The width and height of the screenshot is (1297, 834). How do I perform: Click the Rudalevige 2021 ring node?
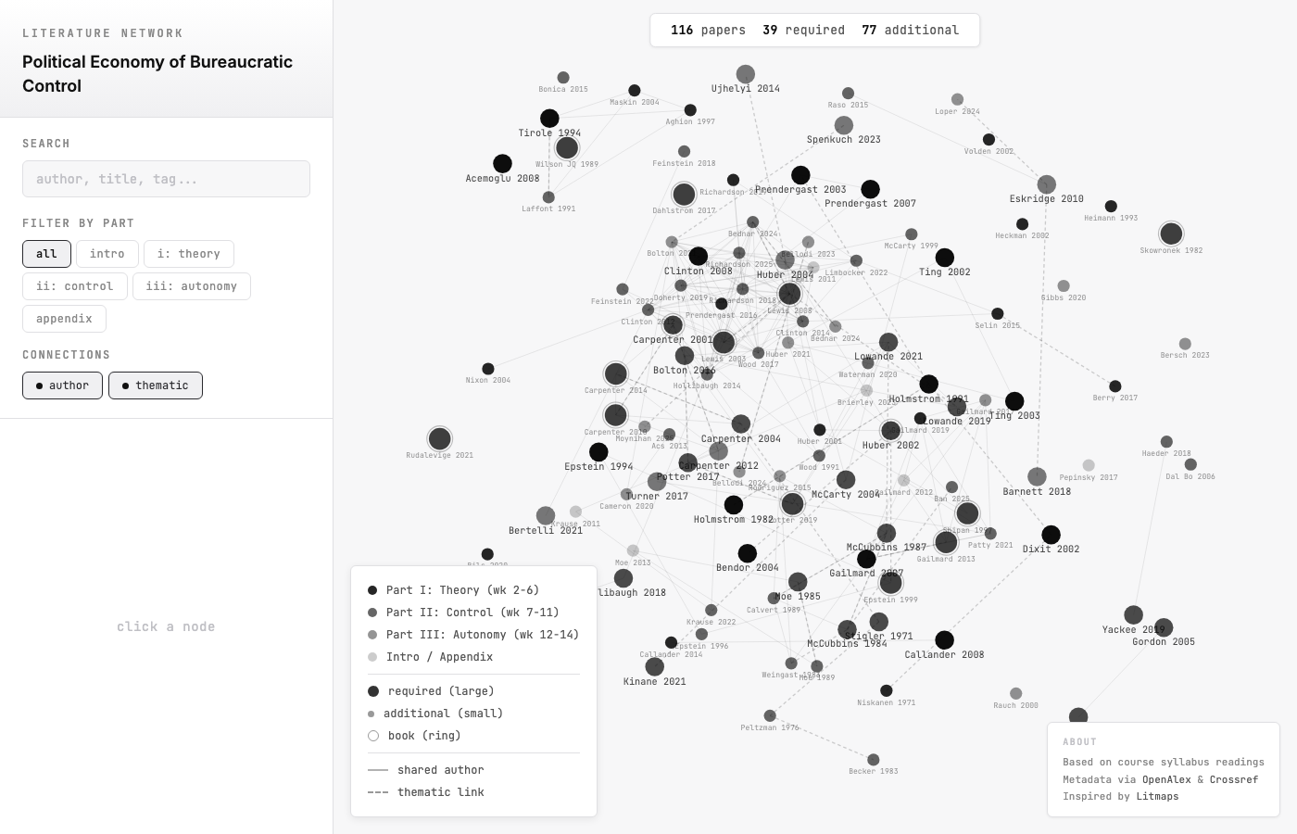(x=439, y=438)
